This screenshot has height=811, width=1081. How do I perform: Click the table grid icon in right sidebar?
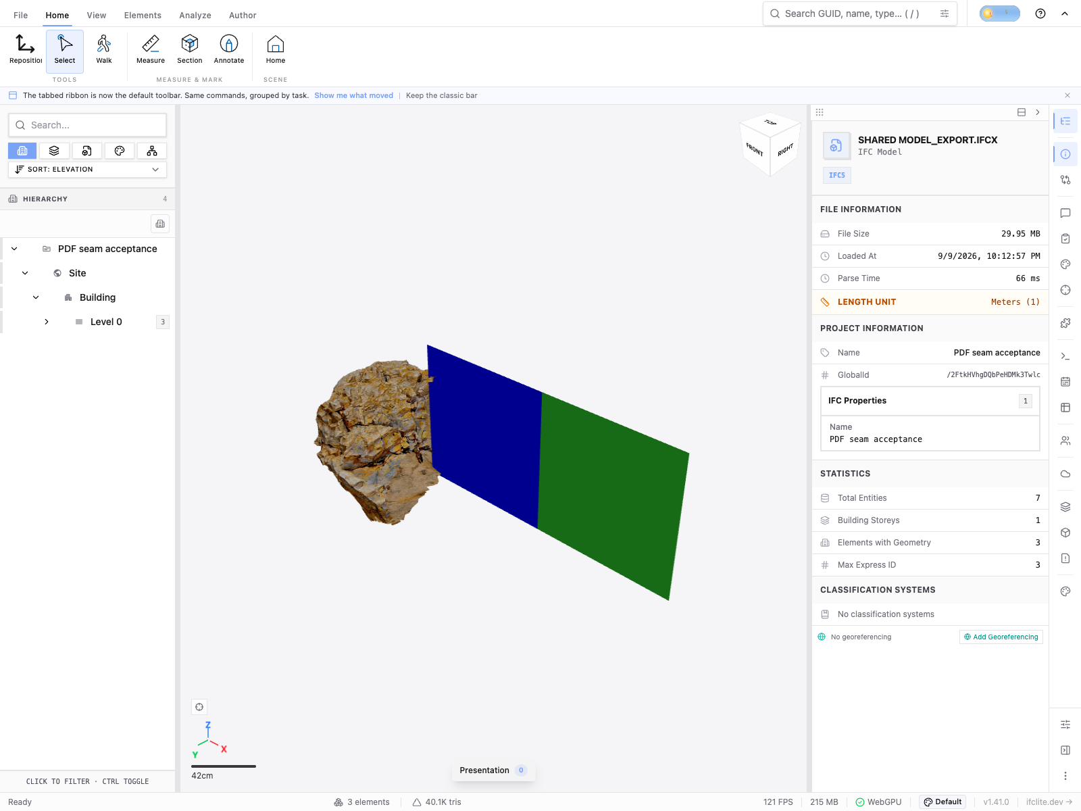pyautogui.click(x=1065, y=408)
